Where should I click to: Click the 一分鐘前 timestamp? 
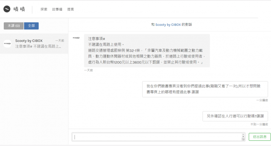point(262,100)
